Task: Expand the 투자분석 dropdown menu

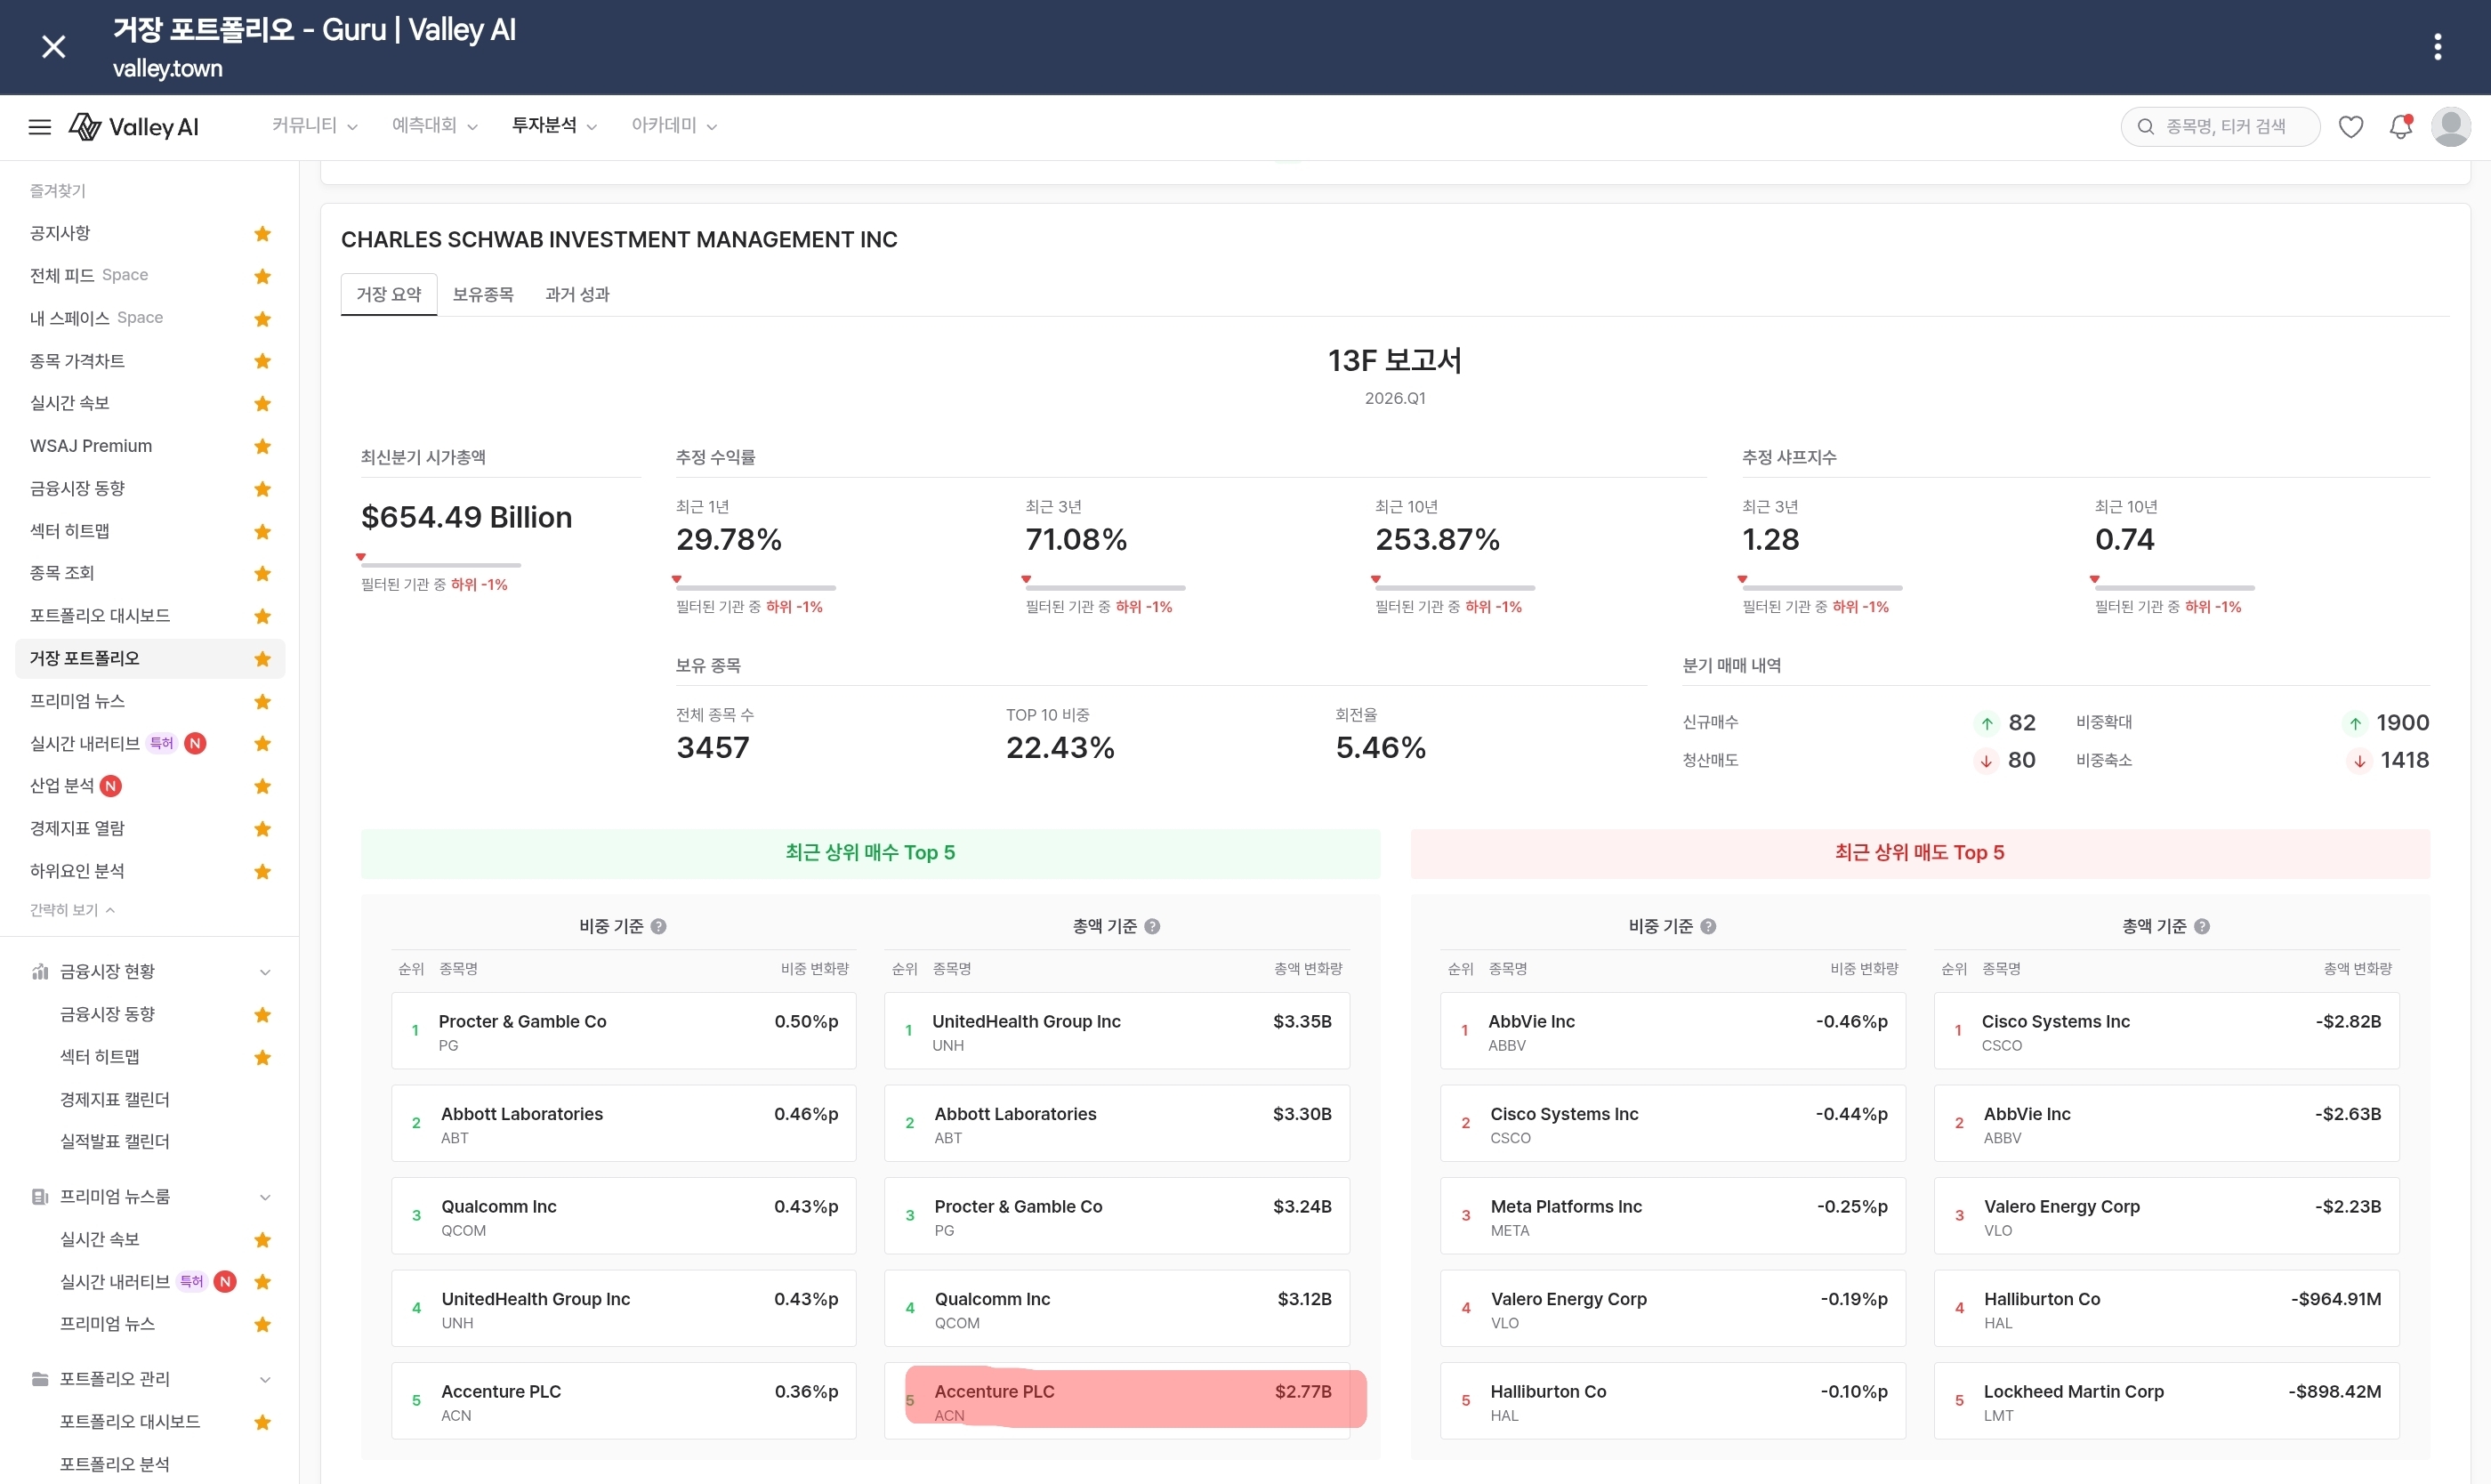Action: tap(554, 126)
